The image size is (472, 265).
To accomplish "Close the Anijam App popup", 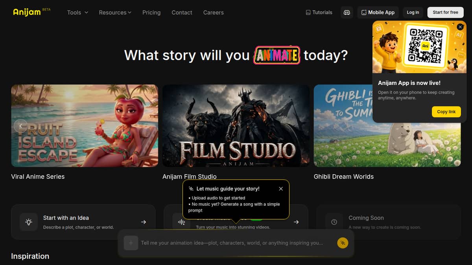I will click(460, 27).
